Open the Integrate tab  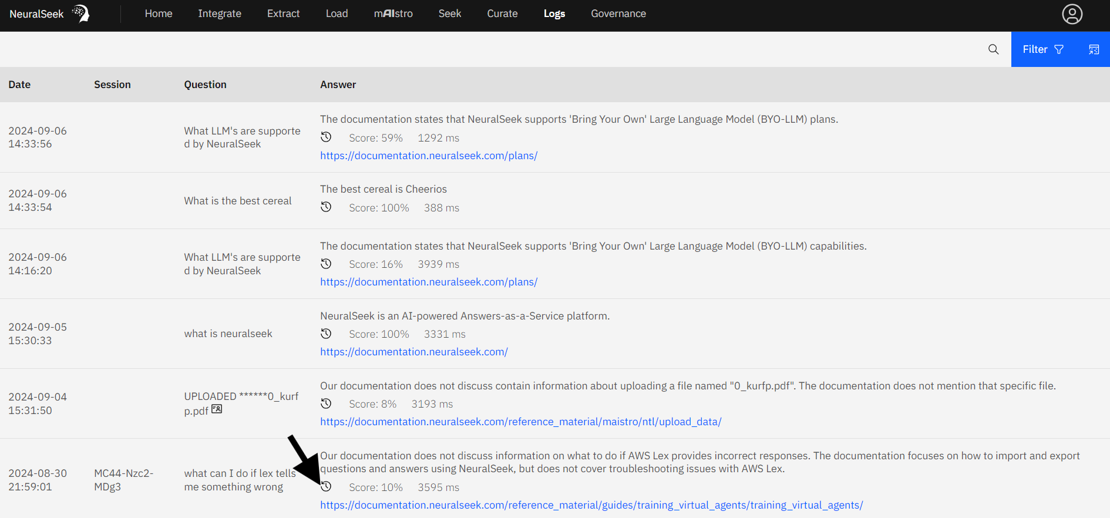[220, 14]
